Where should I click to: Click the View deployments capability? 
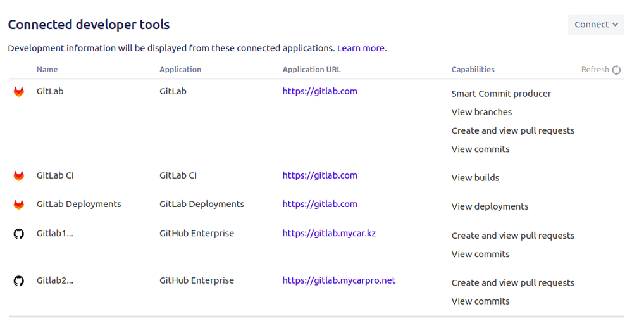click(x=490, y=206)
